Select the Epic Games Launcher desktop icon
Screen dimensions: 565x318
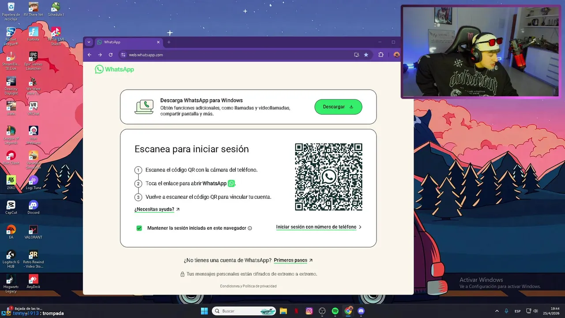coord(33,61)
